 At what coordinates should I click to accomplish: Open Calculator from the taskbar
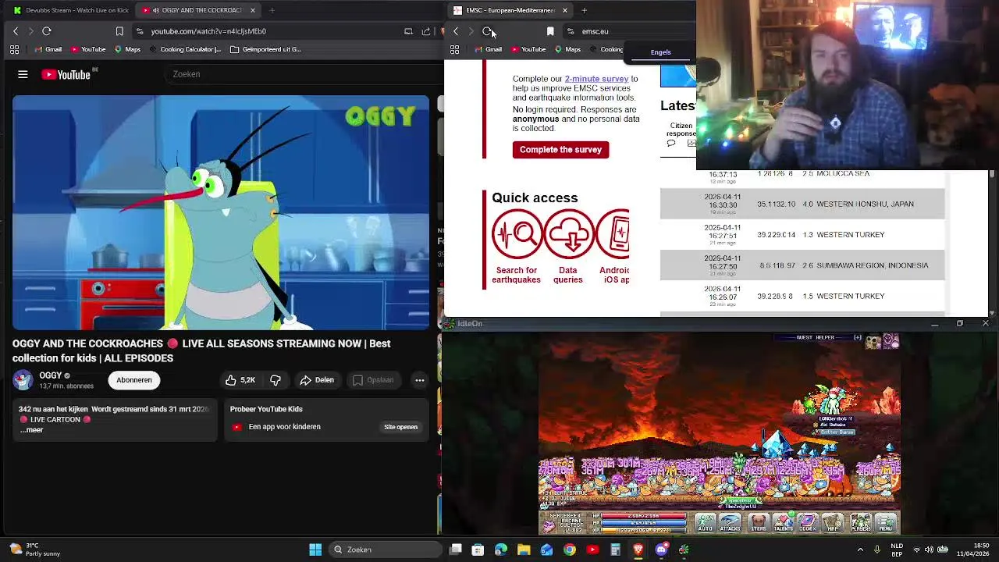pyautogui.click(x=615, y=550)
